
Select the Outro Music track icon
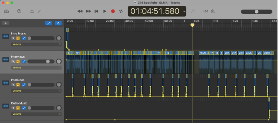[6, 106]
